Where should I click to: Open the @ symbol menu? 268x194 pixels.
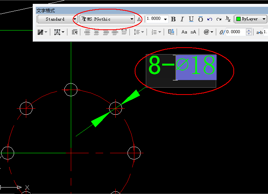coord(208,32)
